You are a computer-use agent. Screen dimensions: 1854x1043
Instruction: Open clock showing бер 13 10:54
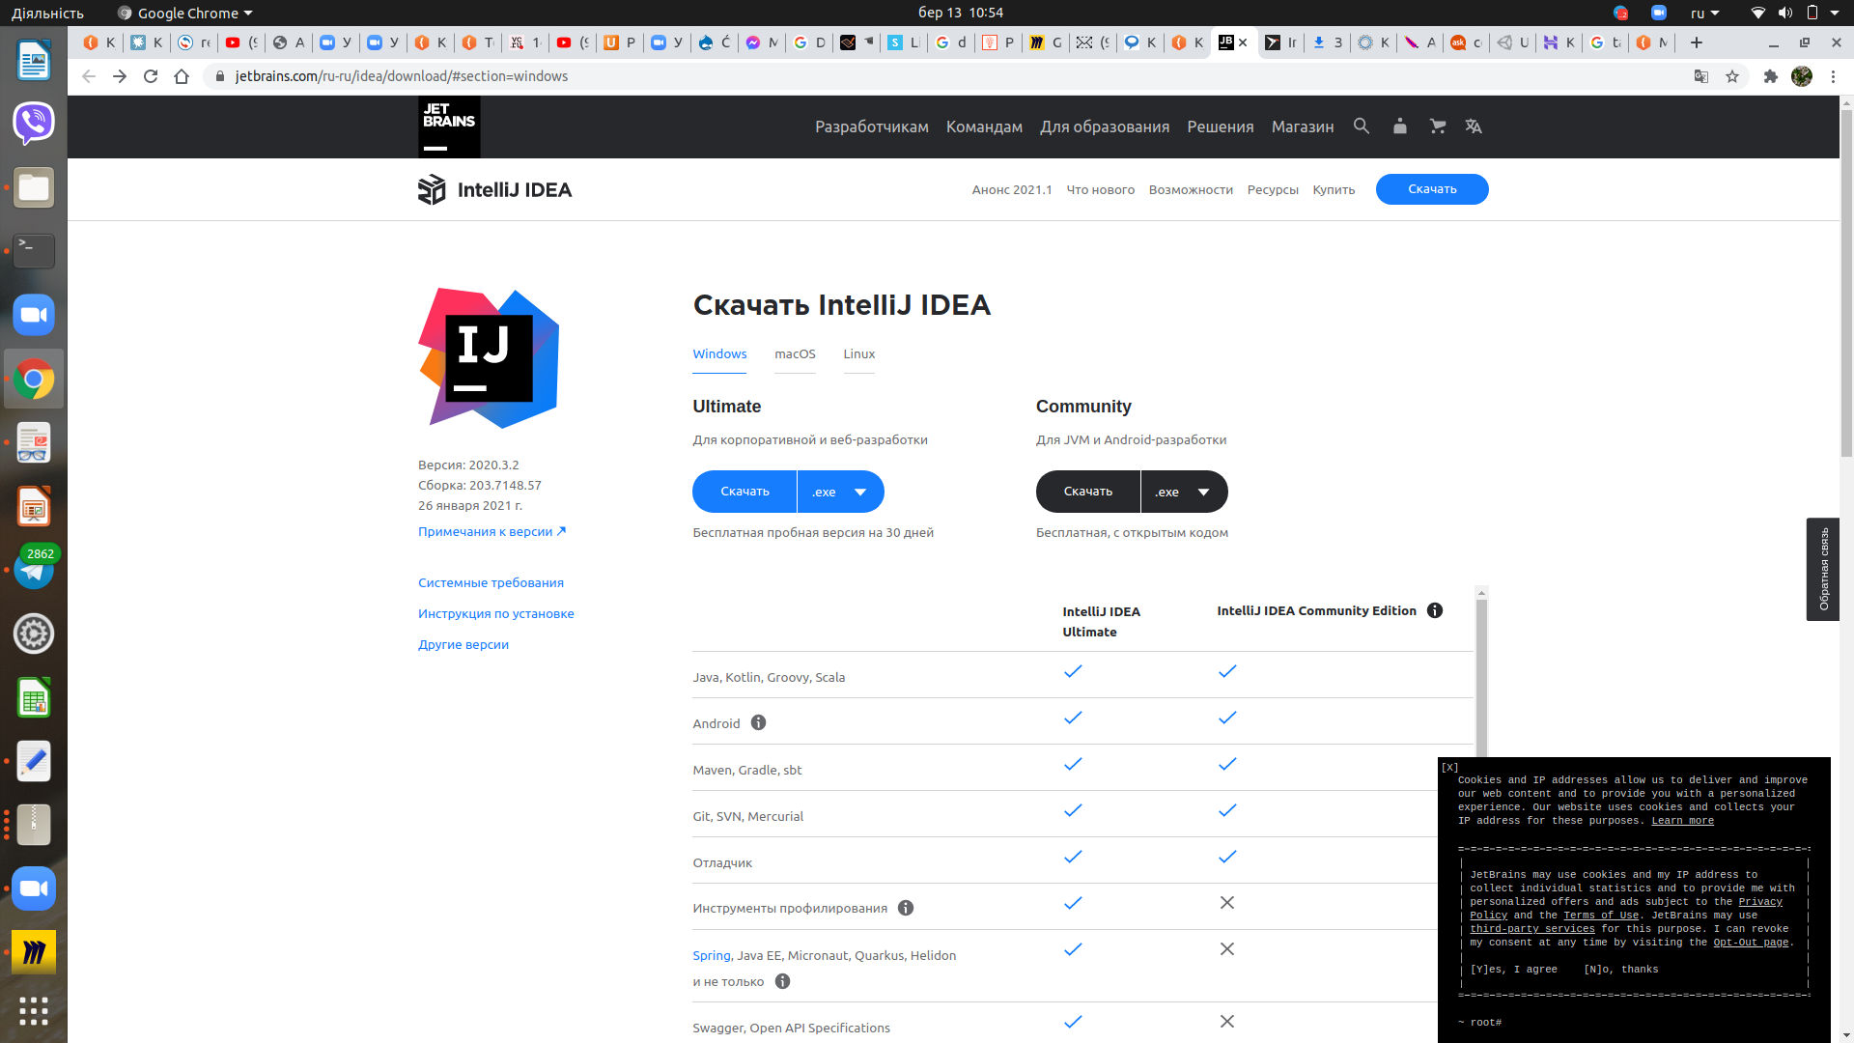tap(960, 13)
